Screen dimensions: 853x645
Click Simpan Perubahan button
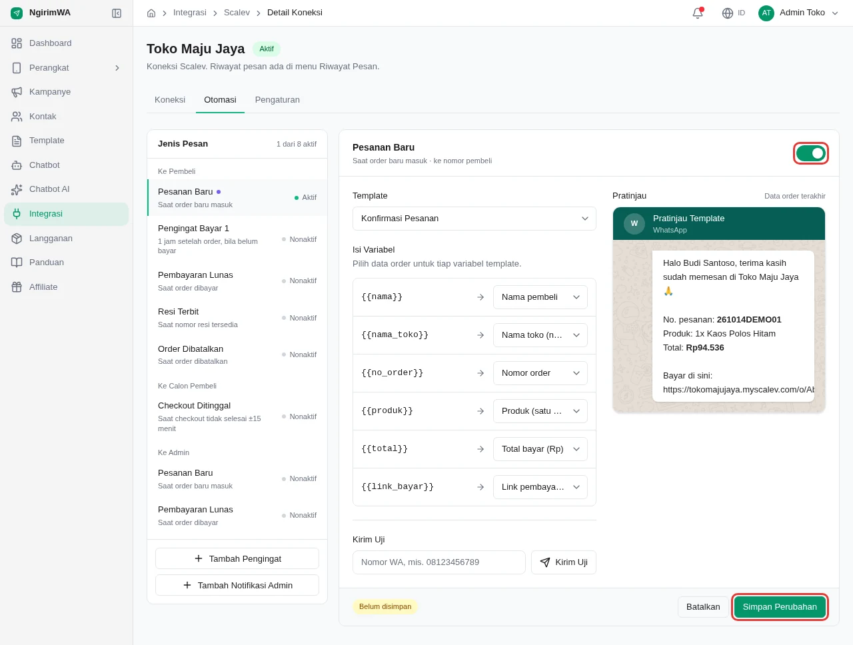coord(780,607)
